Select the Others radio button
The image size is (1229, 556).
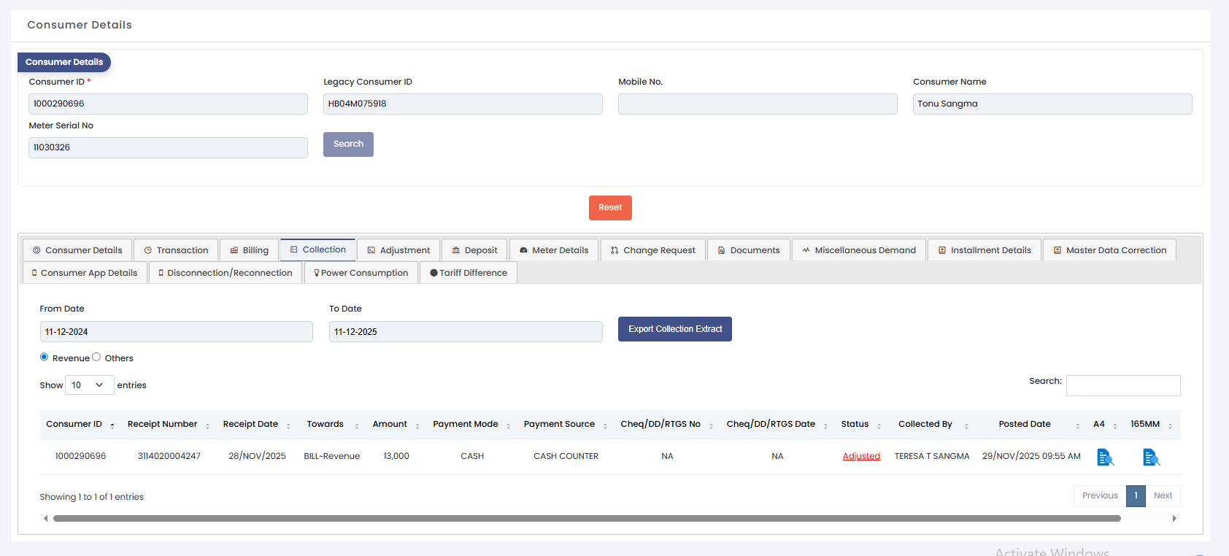tap(96, 357)
